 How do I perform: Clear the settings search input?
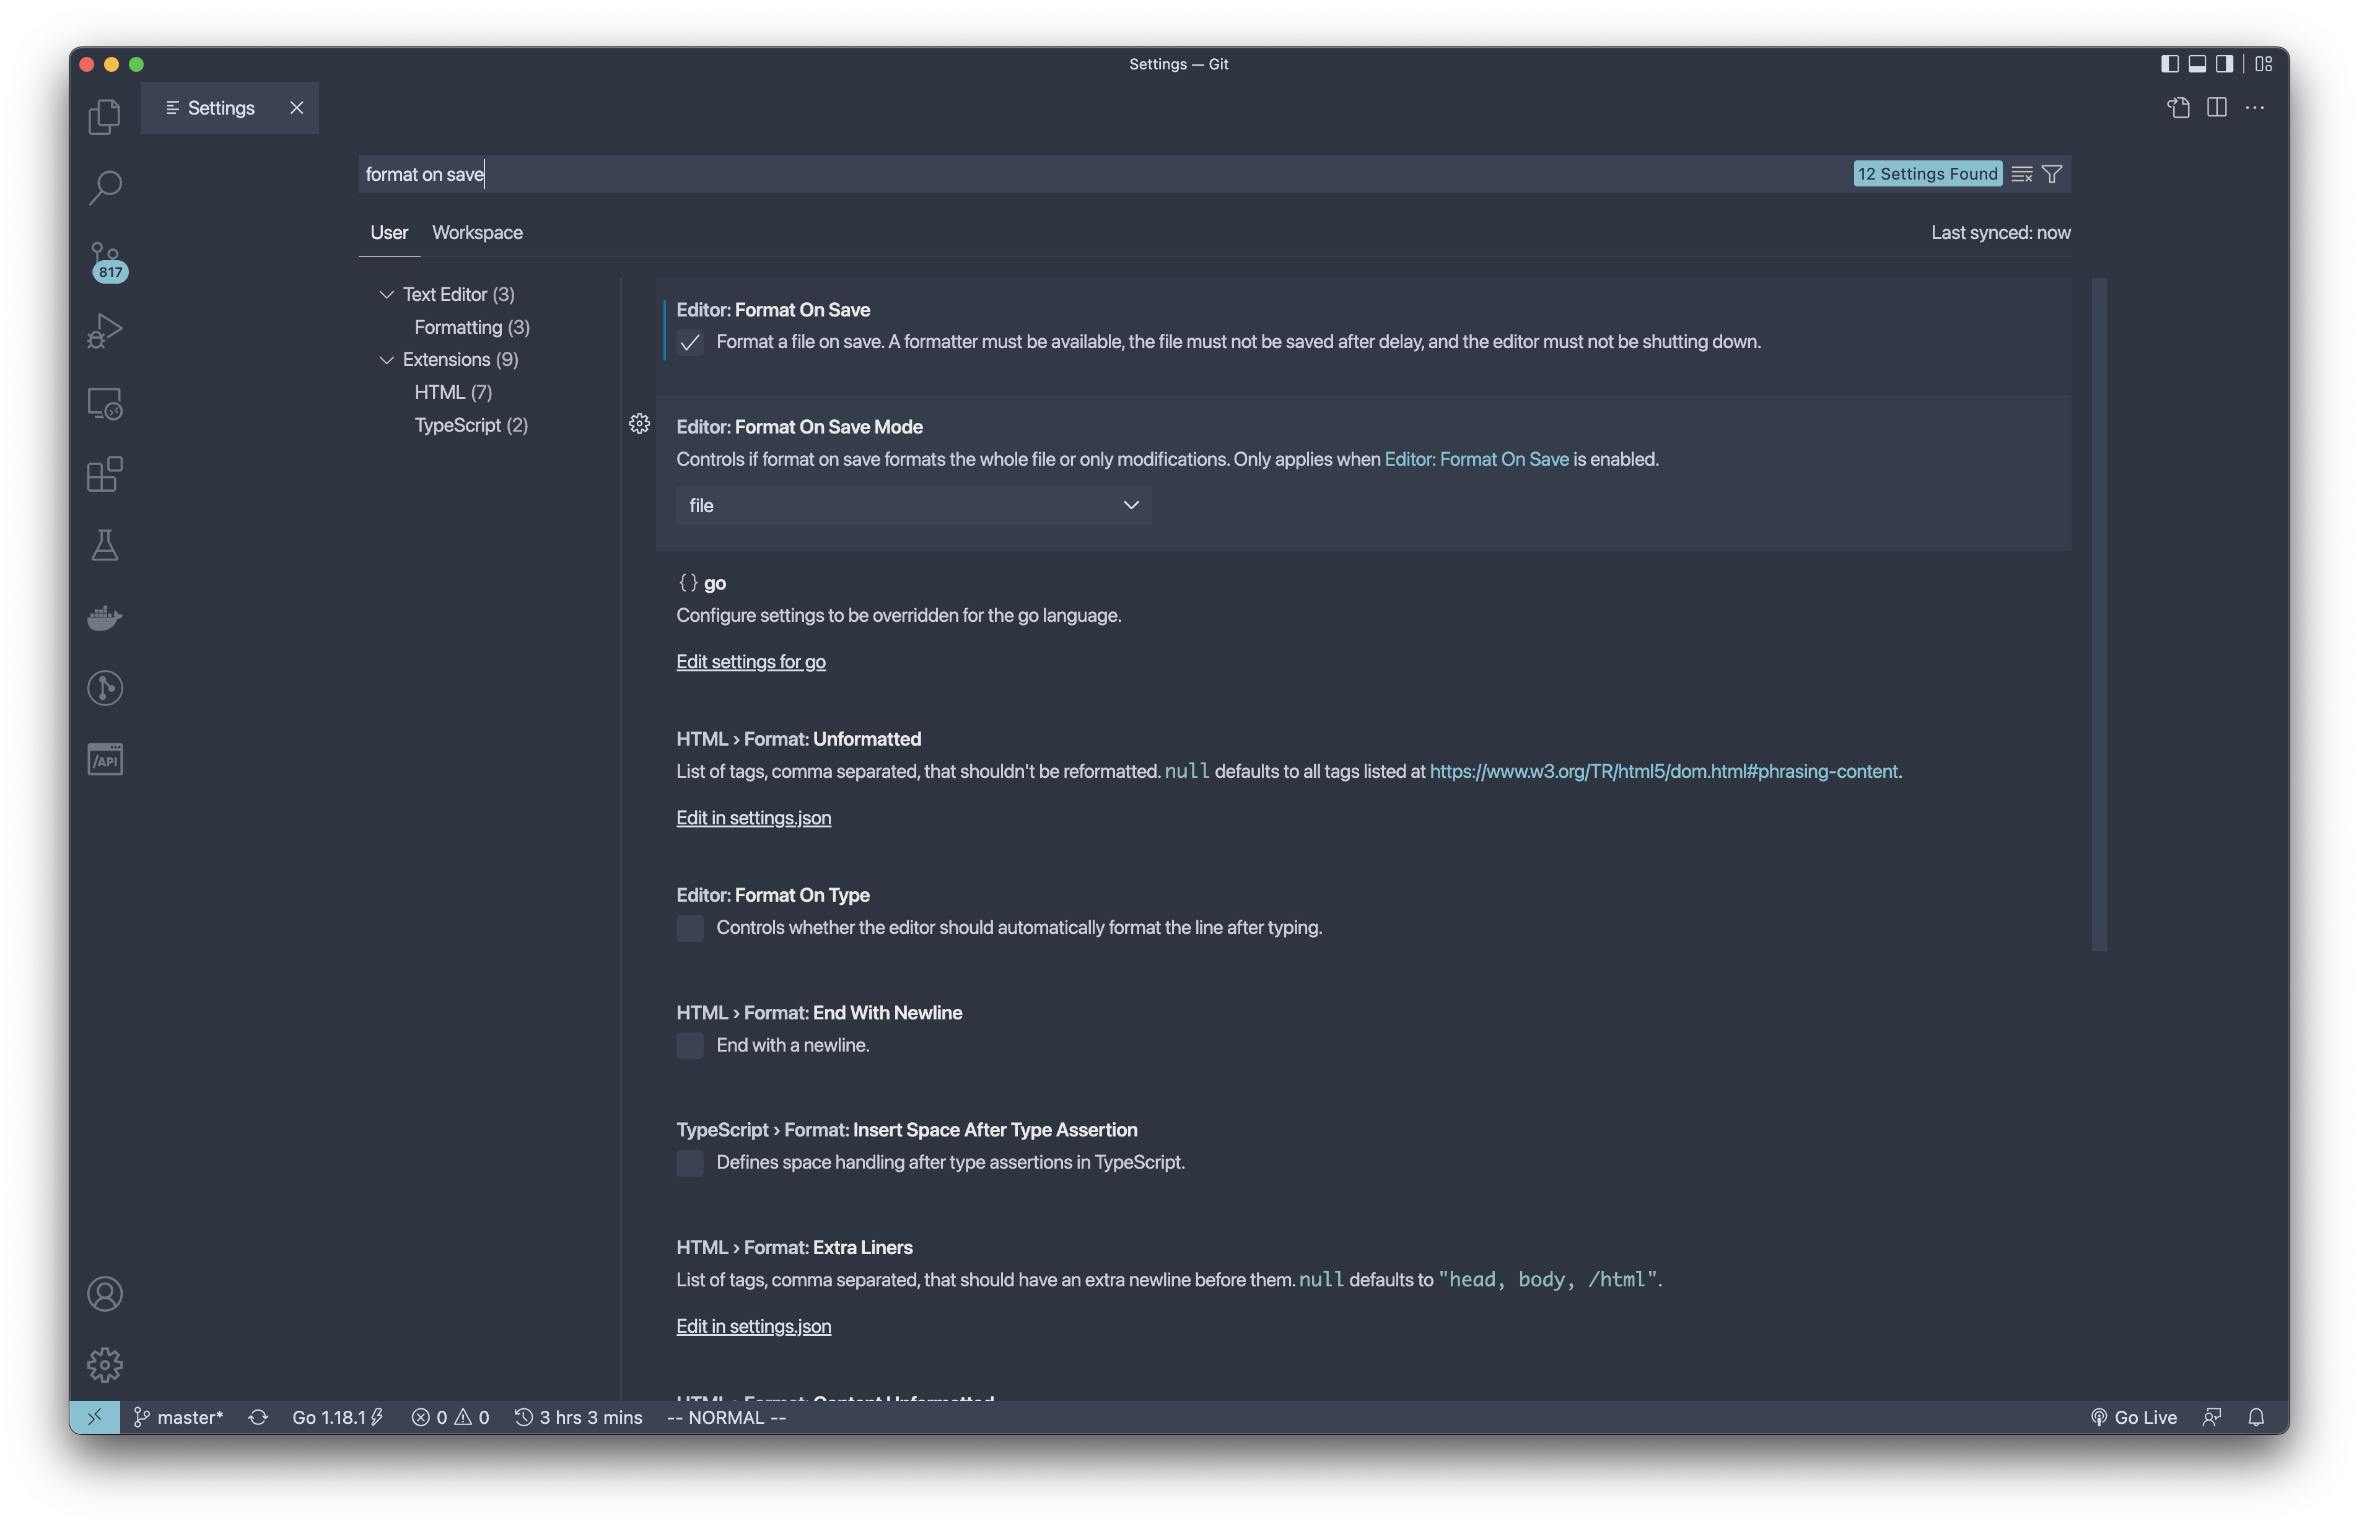pyautogui.click(x=2022, y=175)
